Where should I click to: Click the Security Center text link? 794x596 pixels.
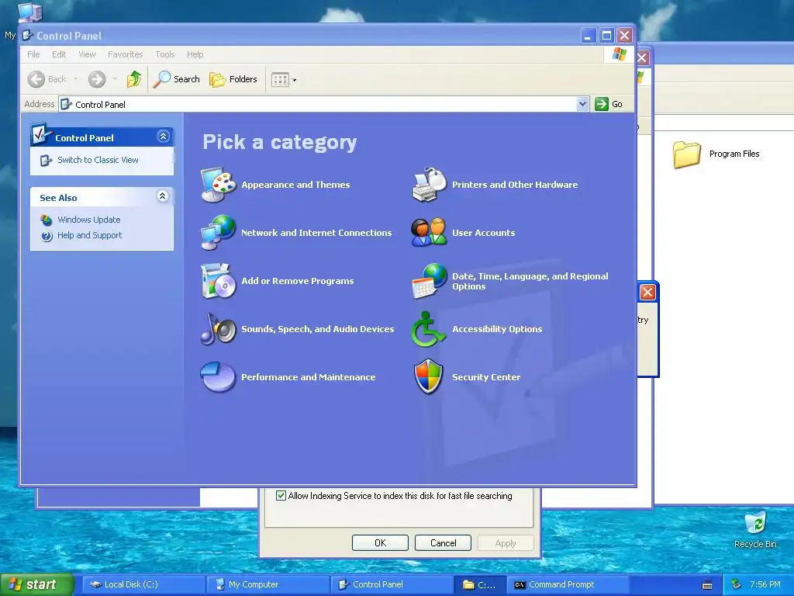pyautogui.click(x=486, y=377)
